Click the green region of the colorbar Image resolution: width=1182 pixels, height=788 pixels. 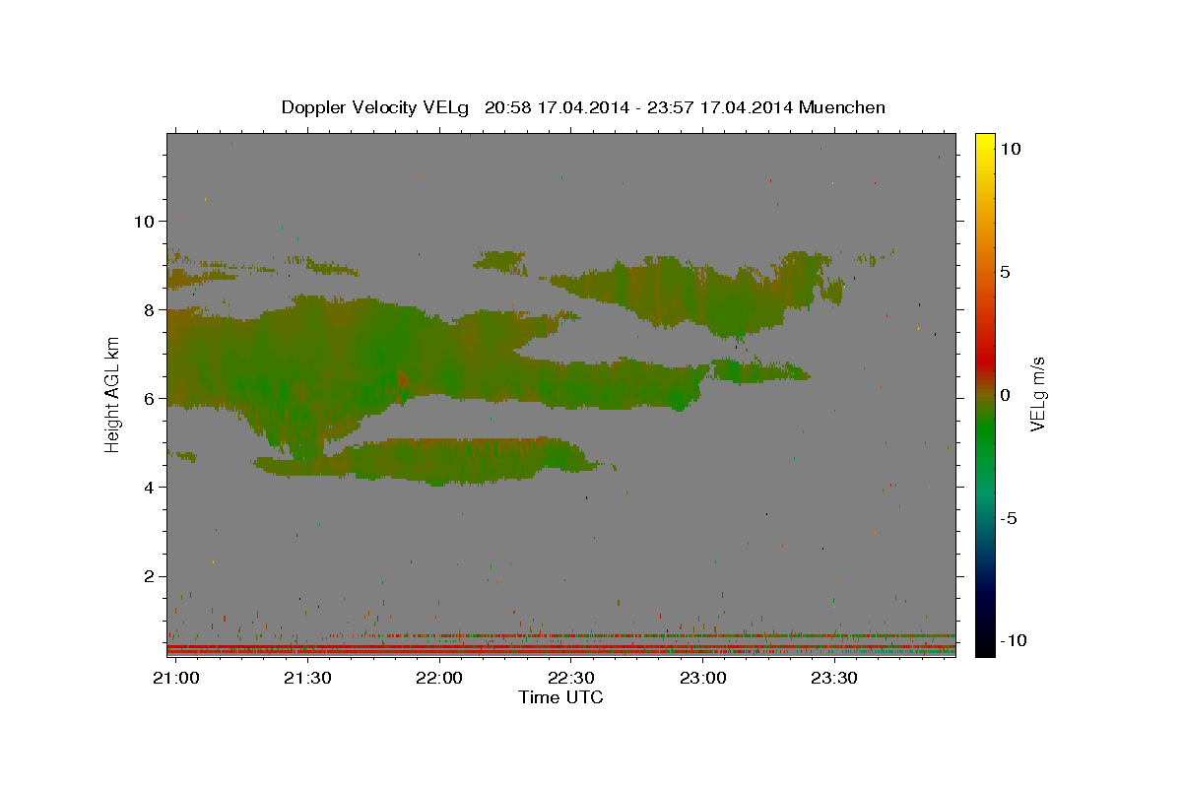point(985,433)
